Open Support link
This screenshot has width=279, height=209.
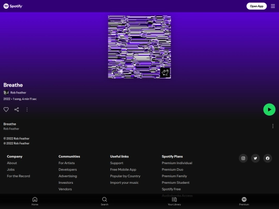tap(117, 163)
